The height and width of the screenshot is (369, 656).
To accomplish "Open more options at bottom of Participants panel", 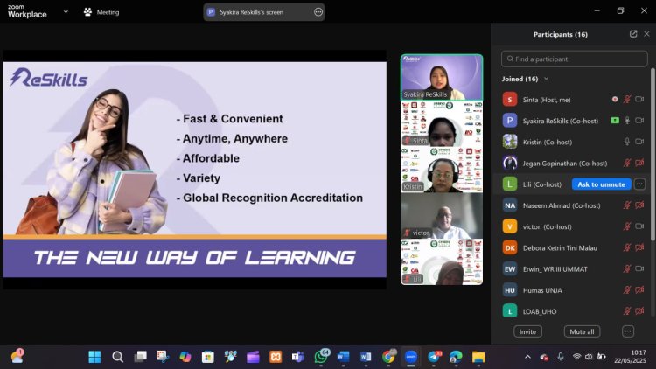I will 627,331.
